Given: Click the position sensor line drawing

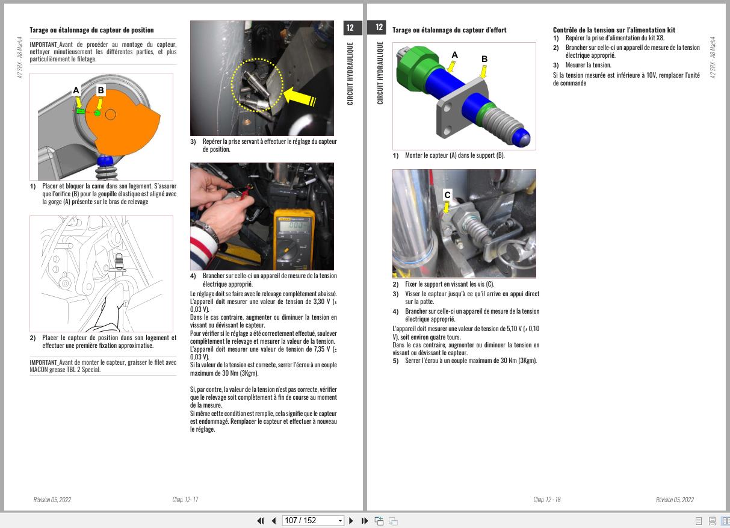Looking at the screenshot, I should tap(101, 274).
